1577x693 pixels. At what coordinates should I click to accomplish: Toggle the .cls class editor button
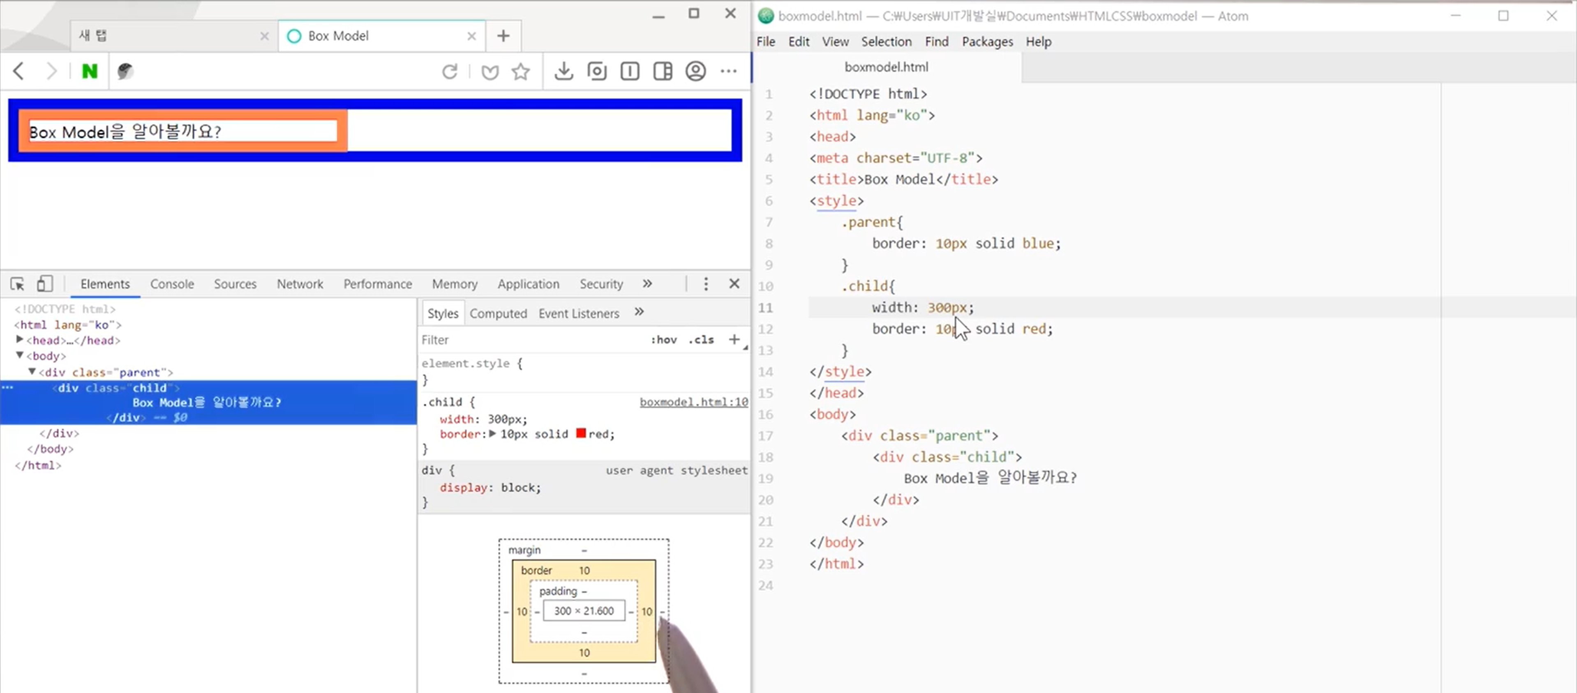[702, 340]
